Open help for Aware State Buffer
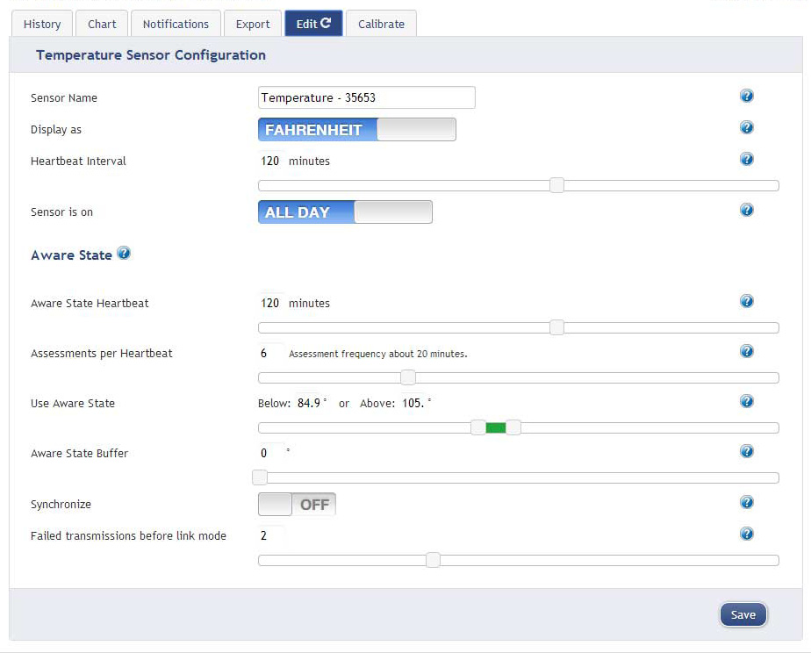The image size is (811, 653). click(746, 451)
